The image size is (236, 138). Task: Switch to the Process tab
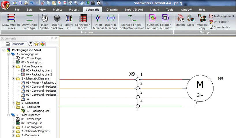point(74,10)
